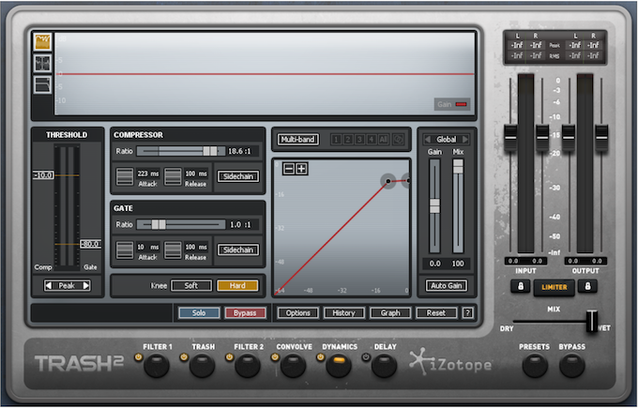Viewport: 638px width, 408px height.
Task: Open the FILTER 2 module knob button
Action: coord(248,365)
